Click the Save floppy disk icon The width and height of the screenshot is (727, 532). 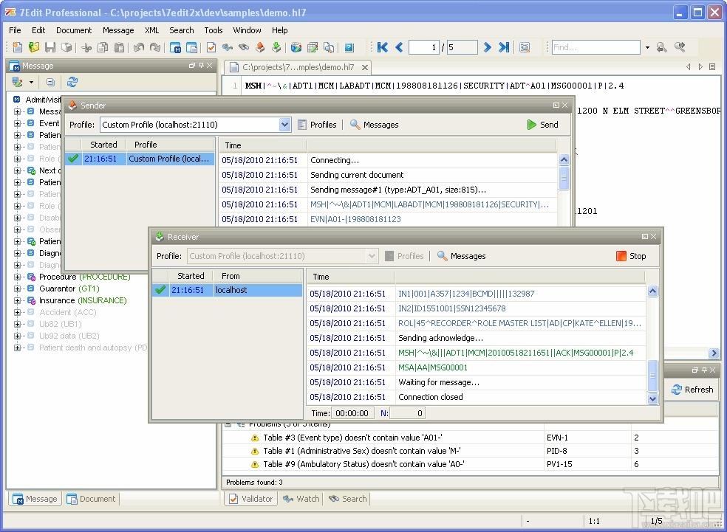[50, 47]
